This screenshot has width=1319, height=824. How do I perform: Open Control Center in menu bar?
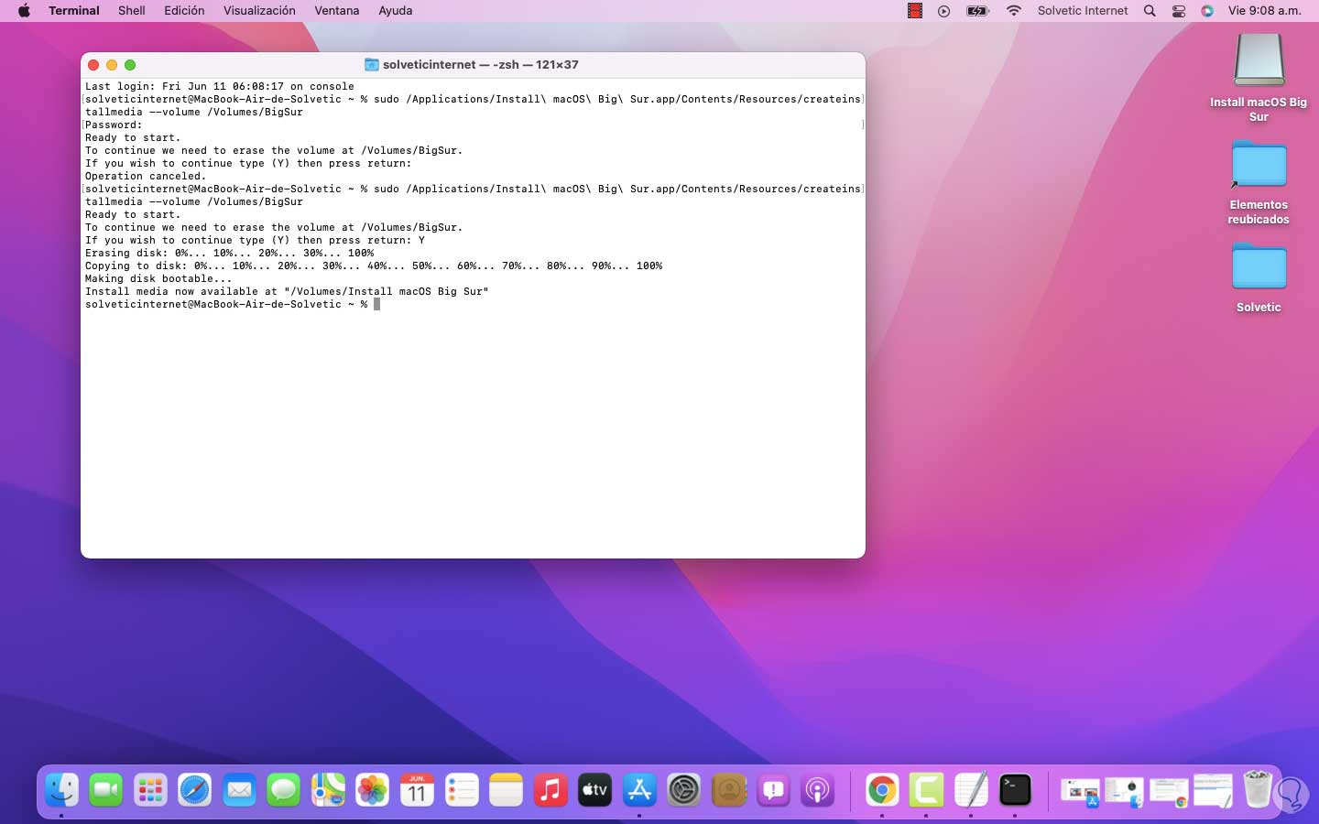click(x=1179, y=11)
